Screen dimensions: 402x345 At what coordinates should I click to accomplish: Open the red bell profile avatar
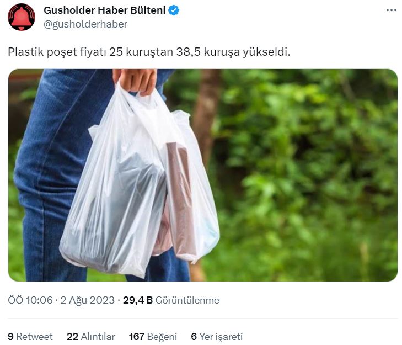pyautogui.click(x=22, y=17)
